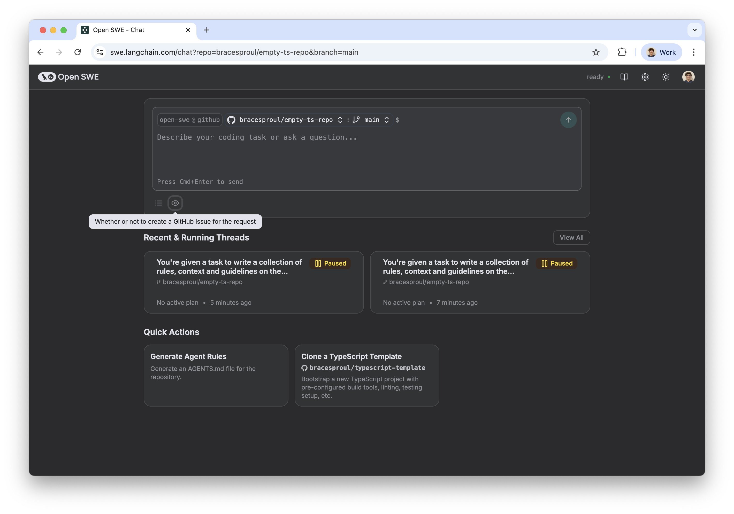Image resolution: width=734 pixels, height=514 pixels.
Task: Open the settings gear icon
Action: coord(645,77)
